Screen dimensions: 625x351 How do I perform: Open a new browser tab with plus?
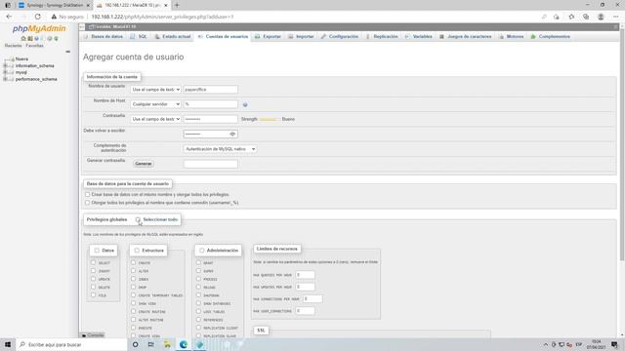(177, 5)
